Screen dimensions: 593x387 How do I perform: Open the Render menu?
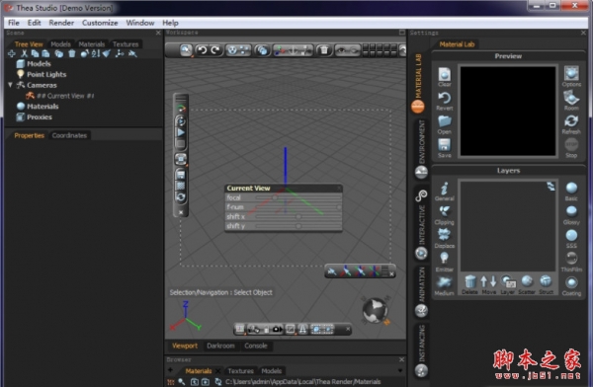pos(61,23)
